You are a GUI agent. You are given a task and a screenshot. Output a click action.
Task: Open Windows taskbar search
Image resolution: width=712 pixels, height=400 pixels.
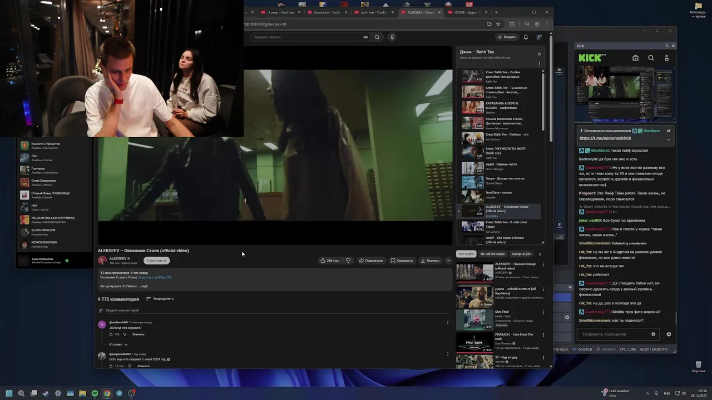[21, 393]
